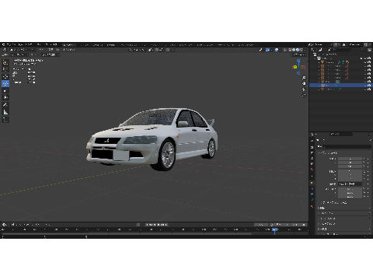Select the Measure ruler tool

[x=5, y=112]
